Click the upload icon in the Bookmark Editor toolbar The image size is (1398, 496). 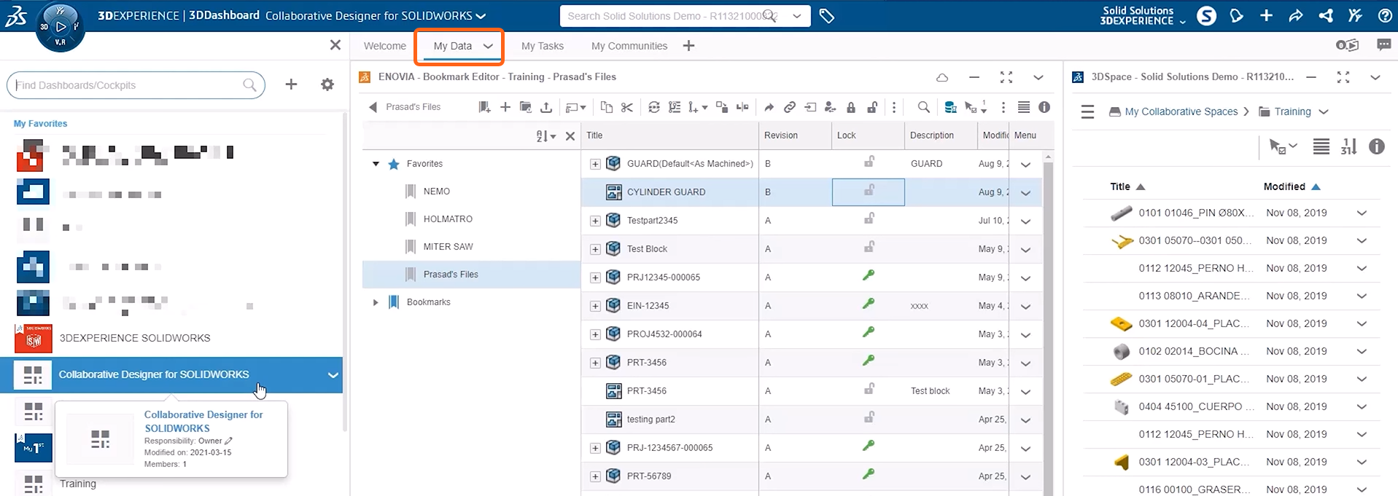click(x=545, y=107)
